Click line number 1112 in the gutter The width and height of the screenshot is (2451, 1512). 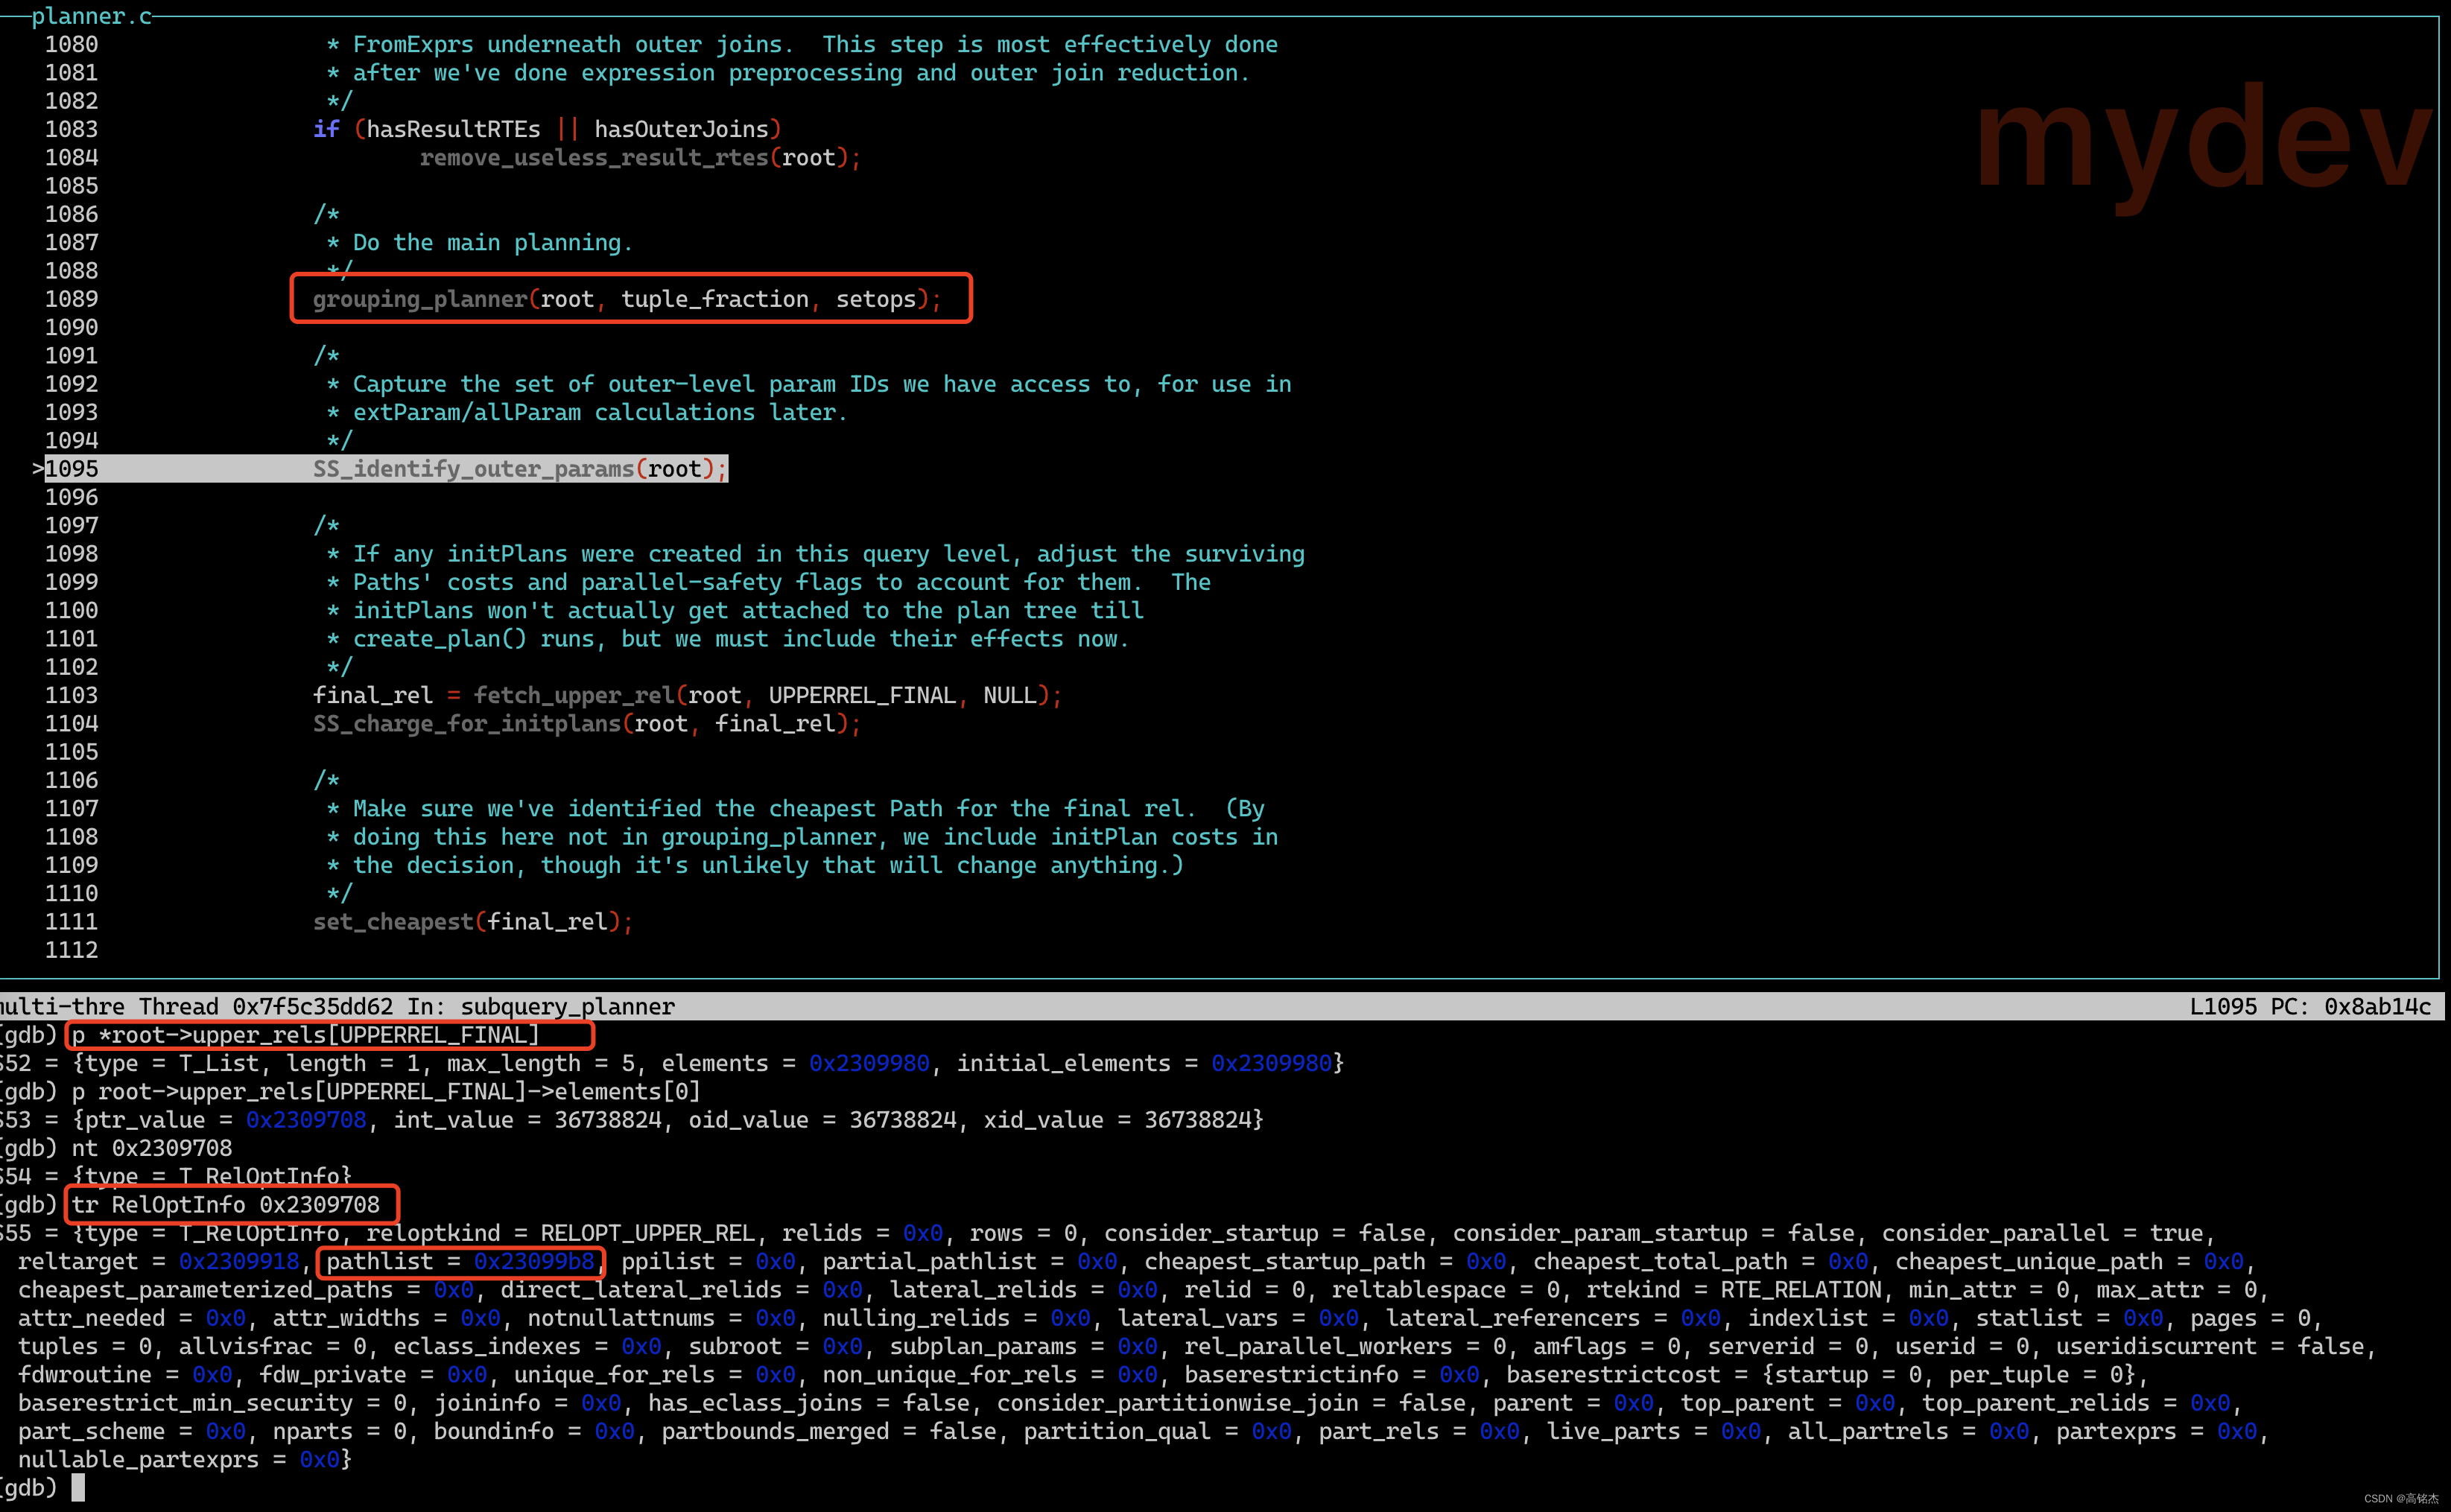point(71,950)
